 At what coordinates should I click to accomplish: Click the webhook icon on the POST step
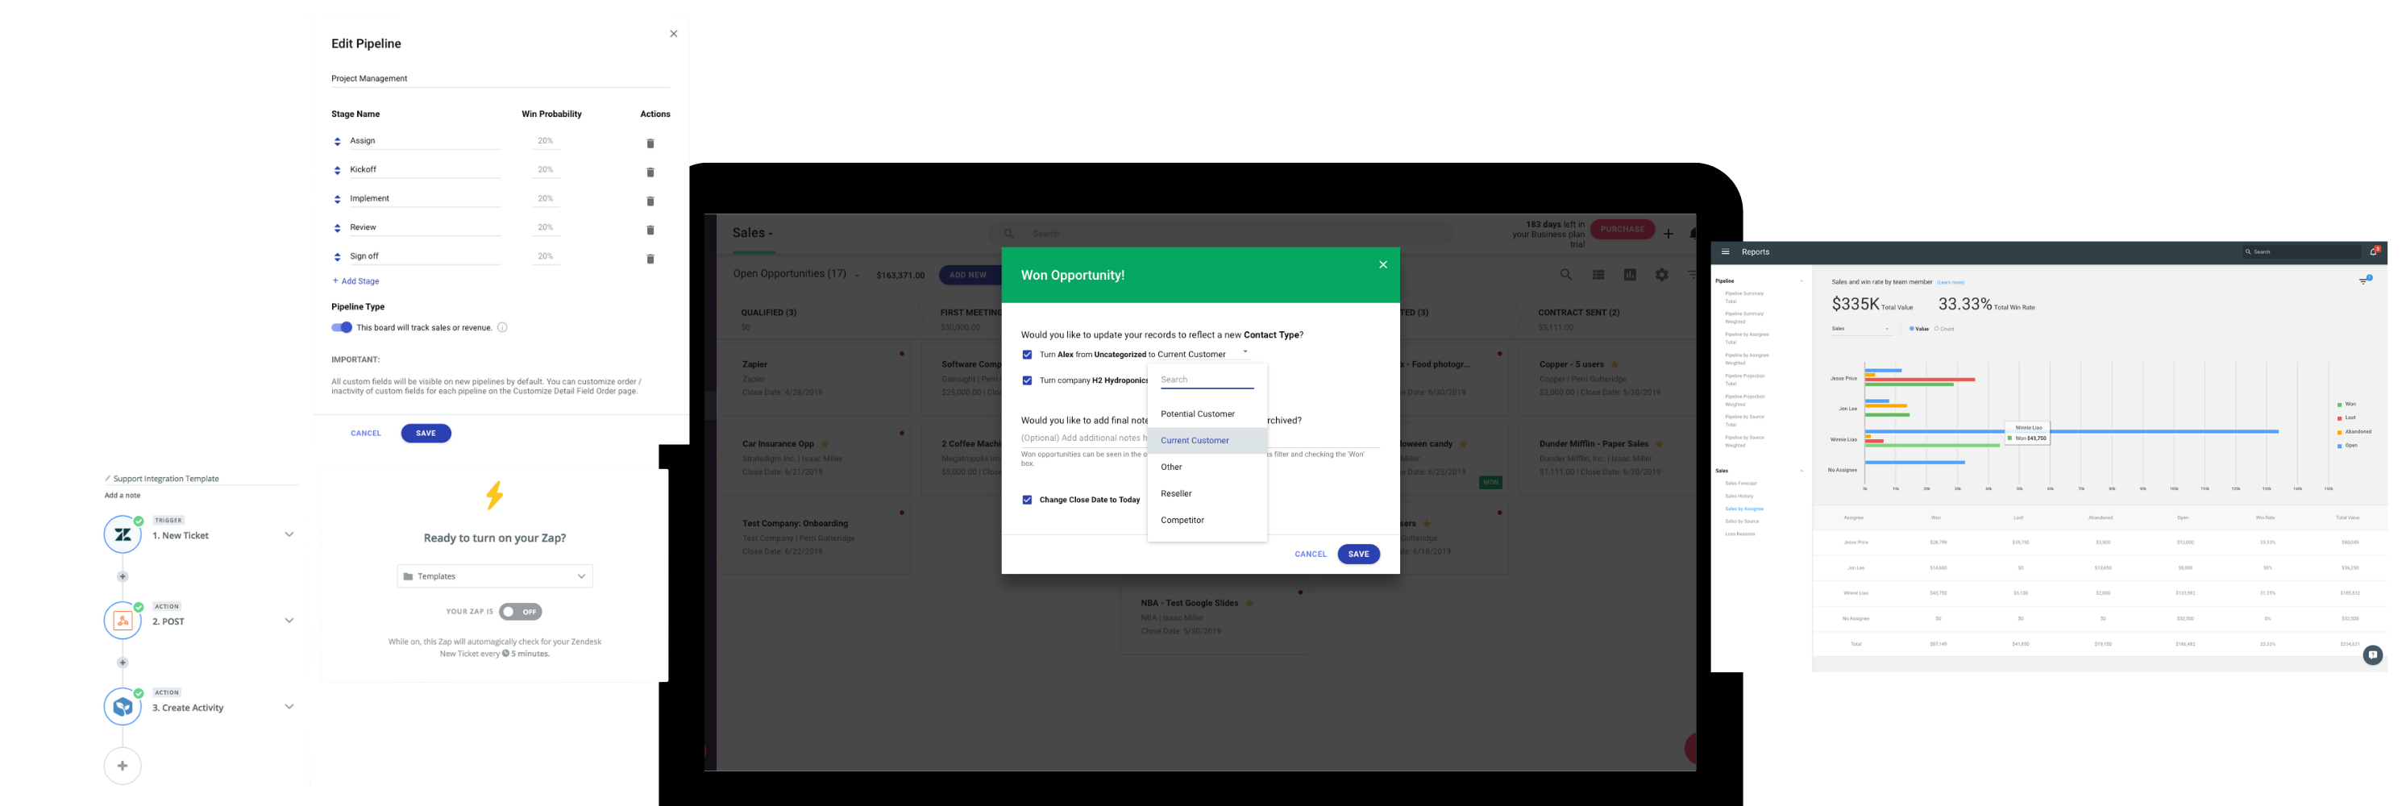point(123,621)
